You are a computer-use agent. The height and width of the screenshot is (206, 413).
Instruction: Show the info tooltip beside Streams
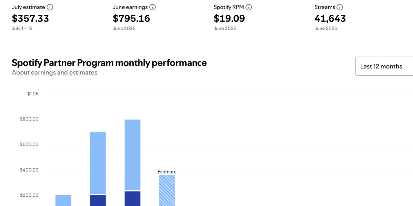coord(340,7)
